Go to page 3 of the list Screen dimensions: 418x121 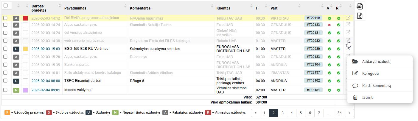tap(282, 113)
